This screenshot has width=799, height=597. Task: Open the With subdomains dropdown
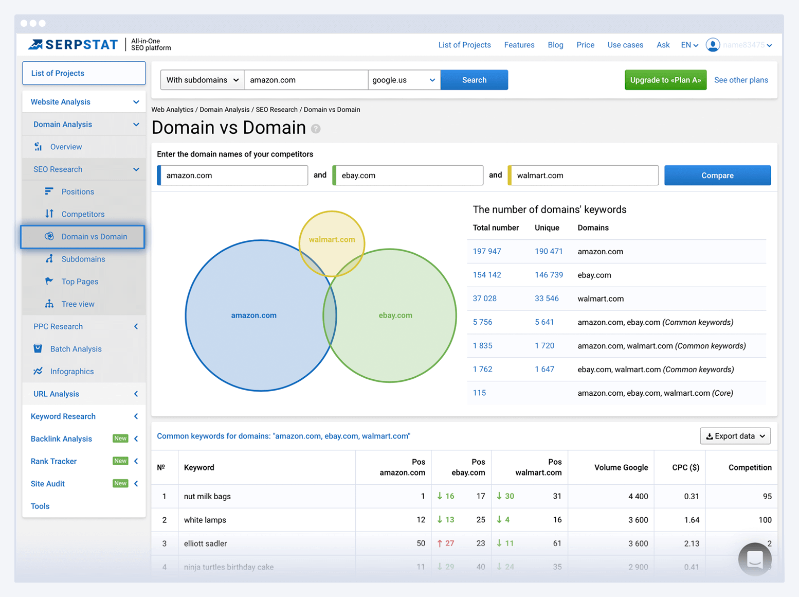click(x=203, y=80)
